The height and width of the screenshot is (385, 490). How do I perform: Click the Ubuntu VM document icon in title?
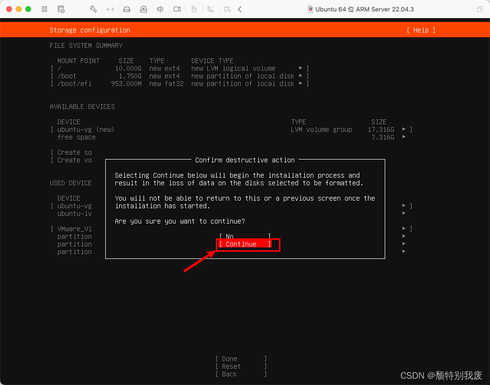(310, 10)
